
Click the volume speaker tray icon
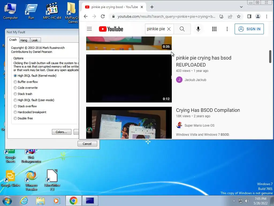tap(247, 201)
